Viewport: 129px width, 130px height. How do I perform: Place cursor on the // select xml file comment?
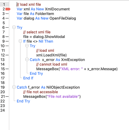click(x=37, y=32)
